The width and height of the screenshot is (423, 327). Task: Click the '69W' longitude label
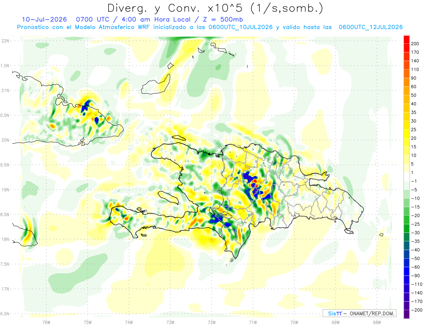[x=335, y=322]
